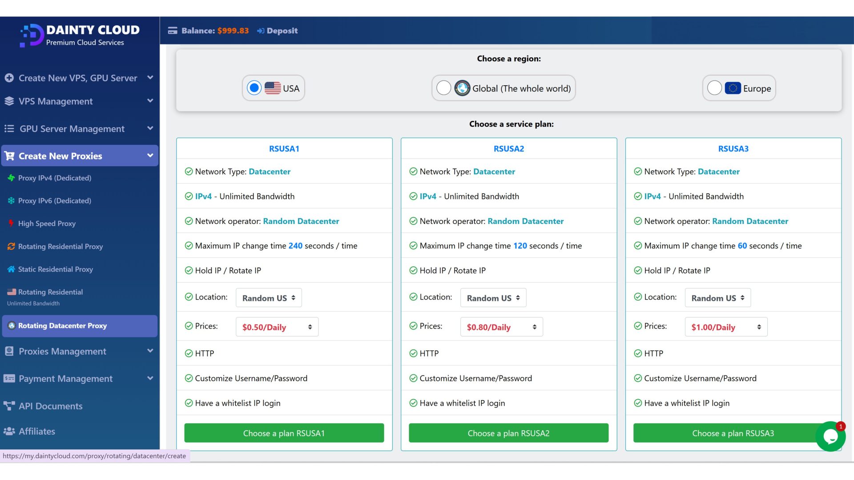Click the home icon beside Static Residential Proxy
This screenshot has height=480, width=854.
(x=11, y=269)
